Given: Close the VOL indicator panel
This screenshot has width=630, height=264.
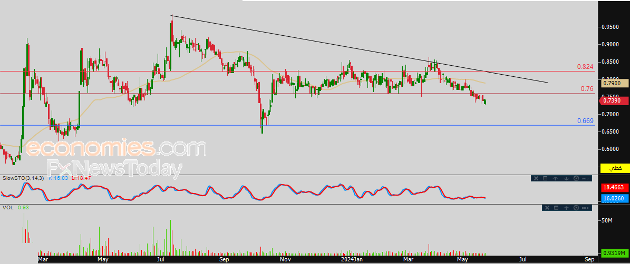Looking at the screenshot, I should click(546, 208).
